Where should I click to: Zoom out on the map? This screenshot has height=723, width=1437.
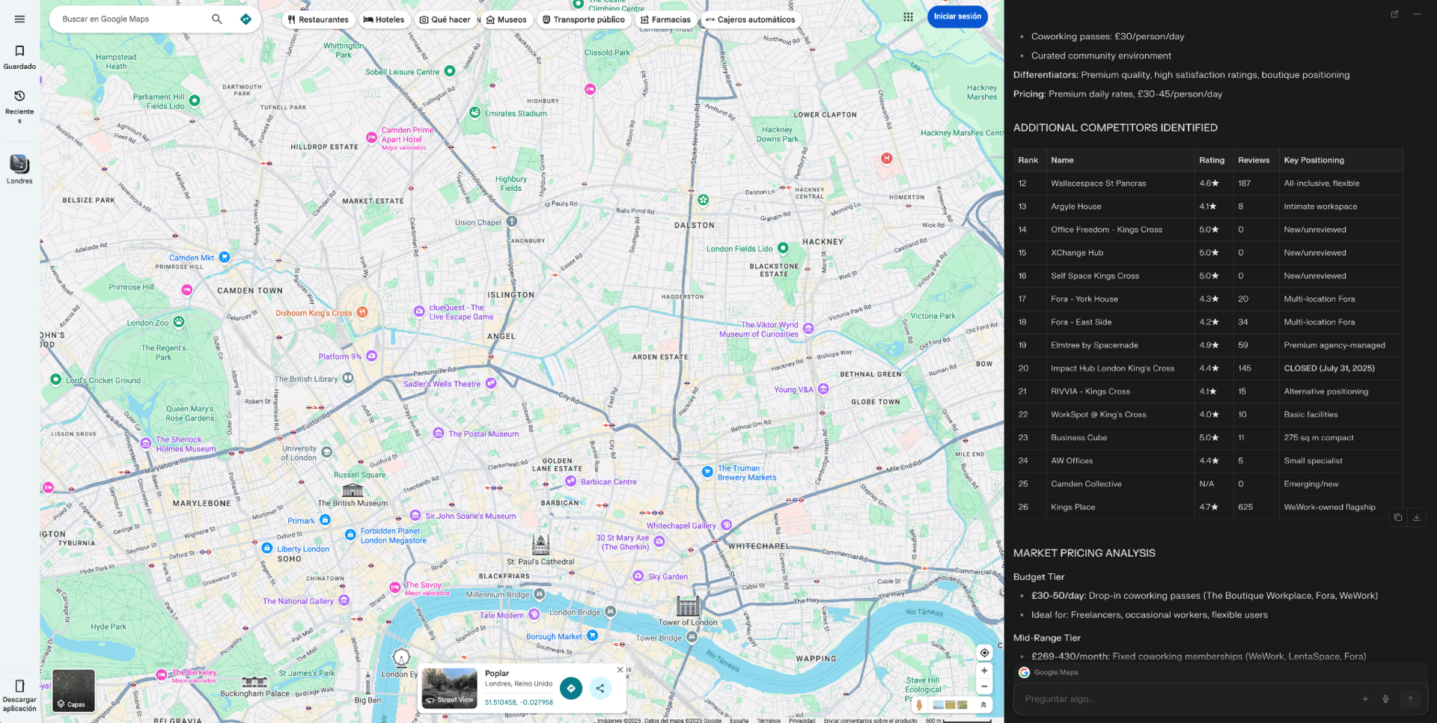click(984, 686)
